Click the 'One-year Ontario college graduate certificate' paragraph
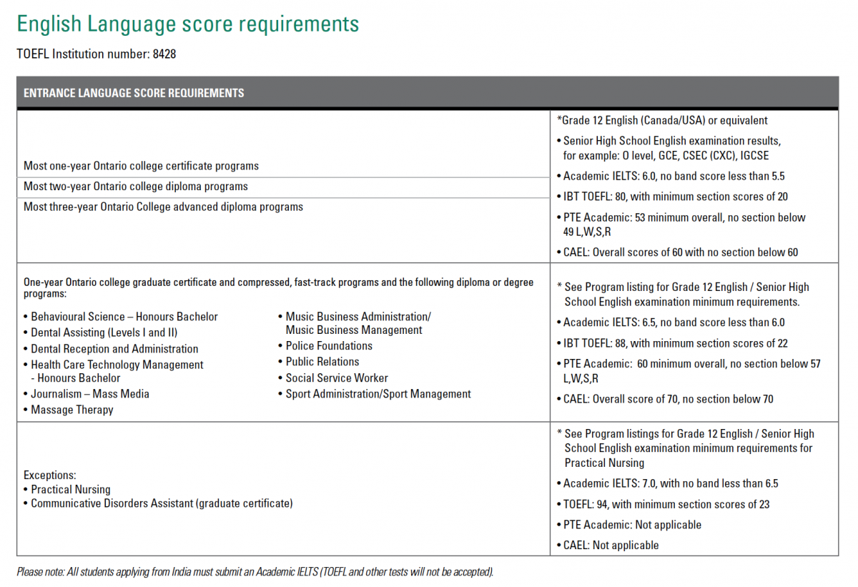The height and width of the screenshot is (587, 858). (278, 288)
